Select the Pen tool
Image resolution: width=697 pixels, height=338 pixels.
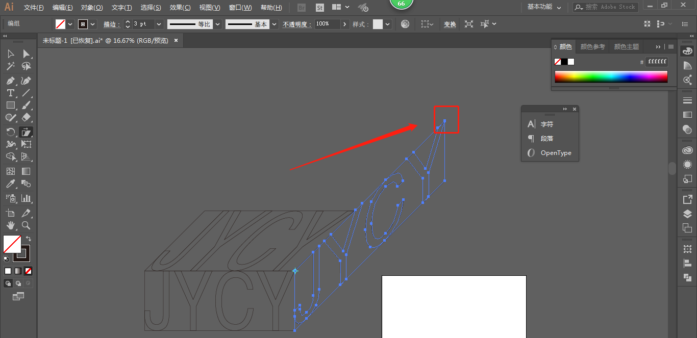[10, 81]
